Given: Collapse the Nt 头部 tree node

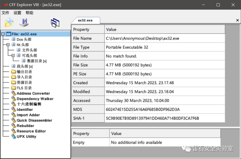Looking at the screenshot, I should point(8,45).
